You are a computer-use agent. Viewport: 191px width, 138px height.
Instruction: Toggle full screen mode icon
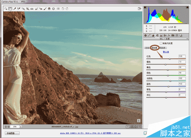pyautogui.click(x=139, y=9)
